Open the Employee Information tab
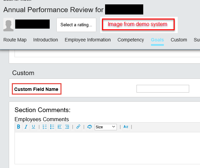 [87, 40]
